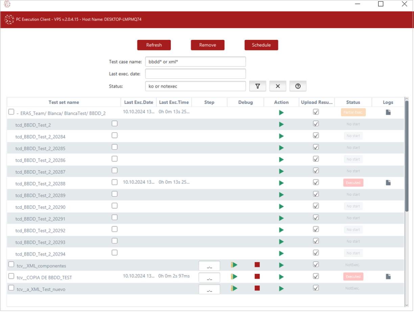This screenshot has width=414, height=312.
Task: Open the filter help question mark icon
Action: (298, 86)
